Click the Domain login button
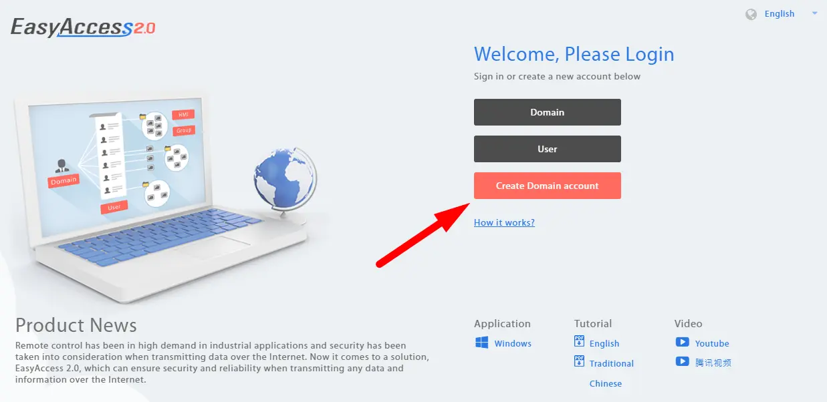Viewport: 827px width, 402px height. [x=548, y=112]
